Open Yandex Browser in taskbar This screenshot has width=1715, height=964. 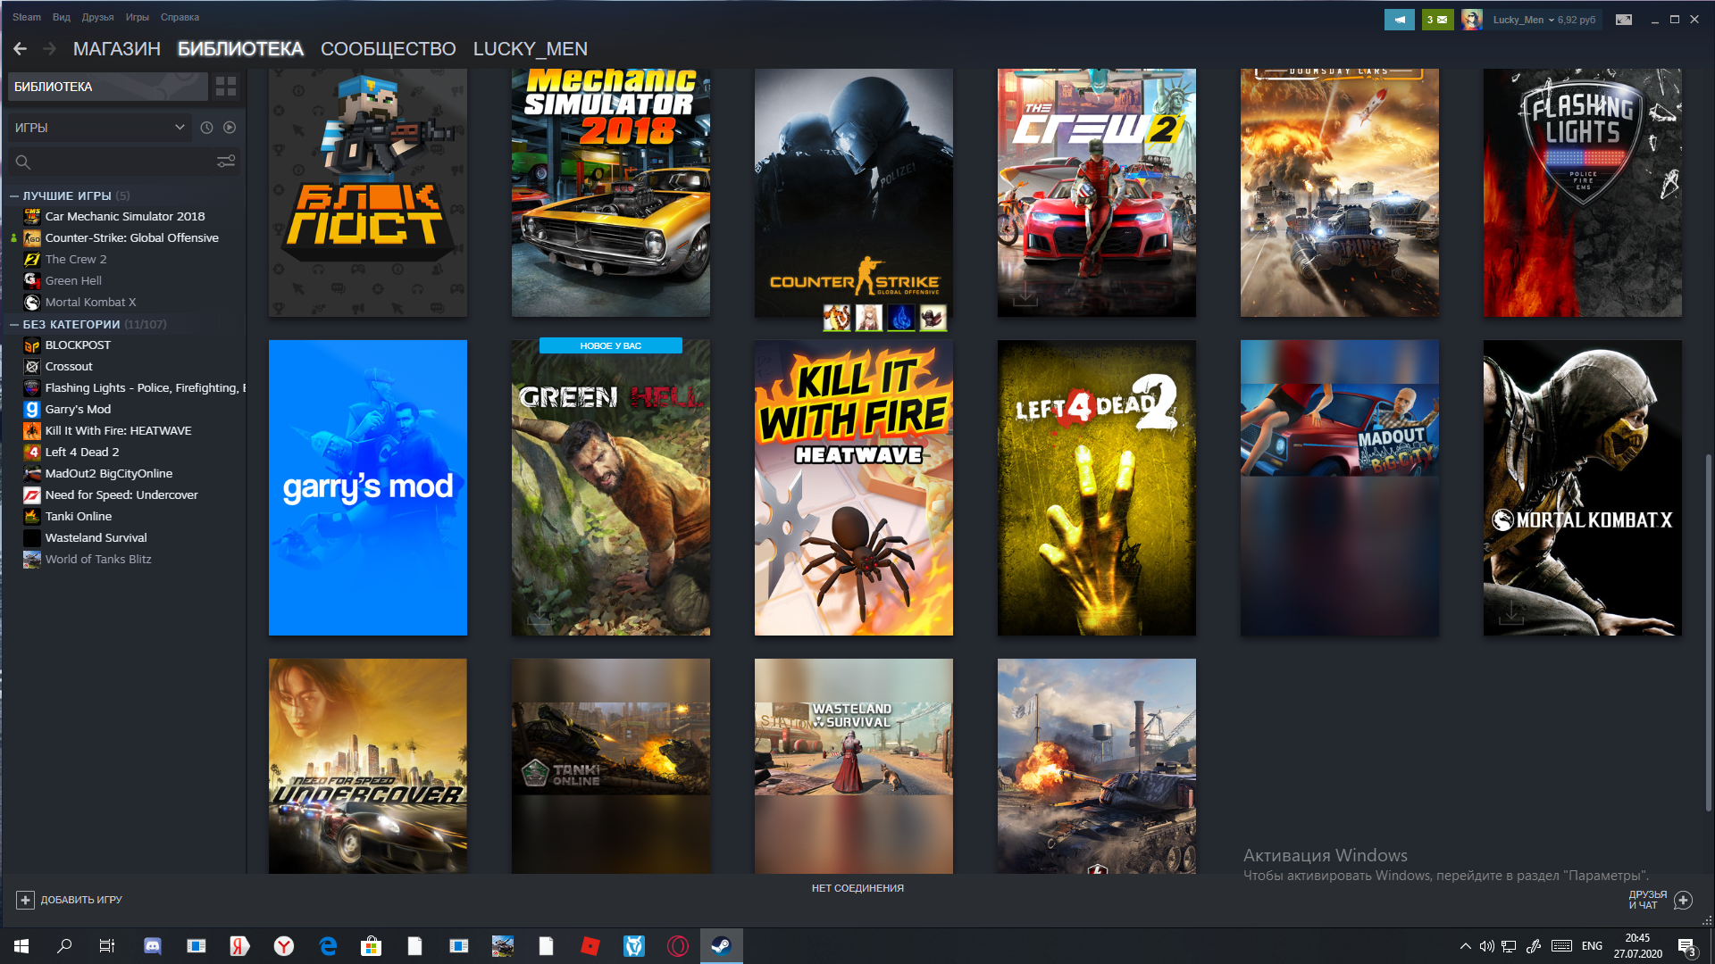(284, 946)
